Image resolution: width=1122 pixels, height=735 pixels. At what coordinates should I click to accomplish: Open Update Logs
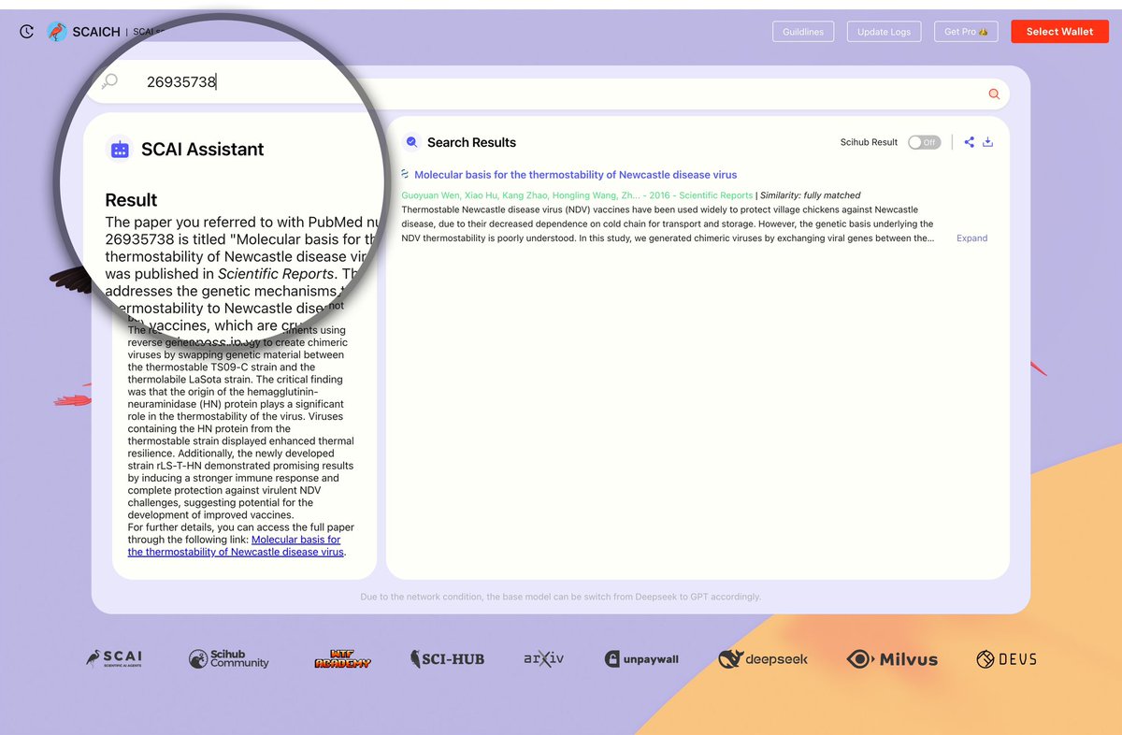click(x=884, y=32)
